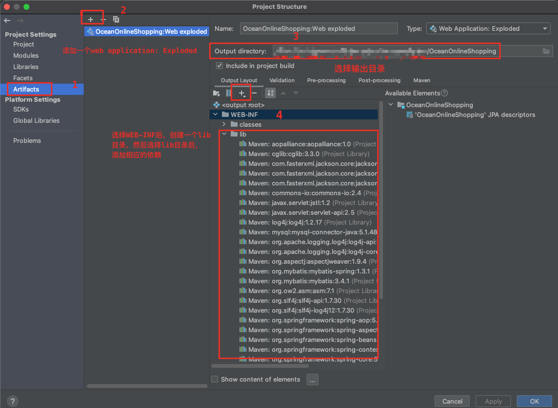Click the output layout horizontal scrollbar

pyautogui.click(x=260, y=366)
